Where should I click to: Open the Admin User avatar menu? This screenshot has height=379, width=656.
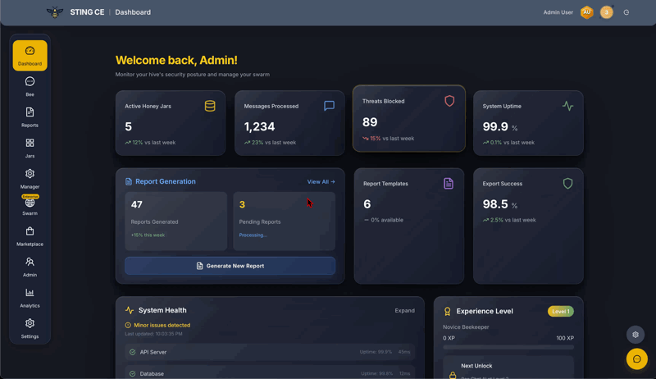[586, 12]
